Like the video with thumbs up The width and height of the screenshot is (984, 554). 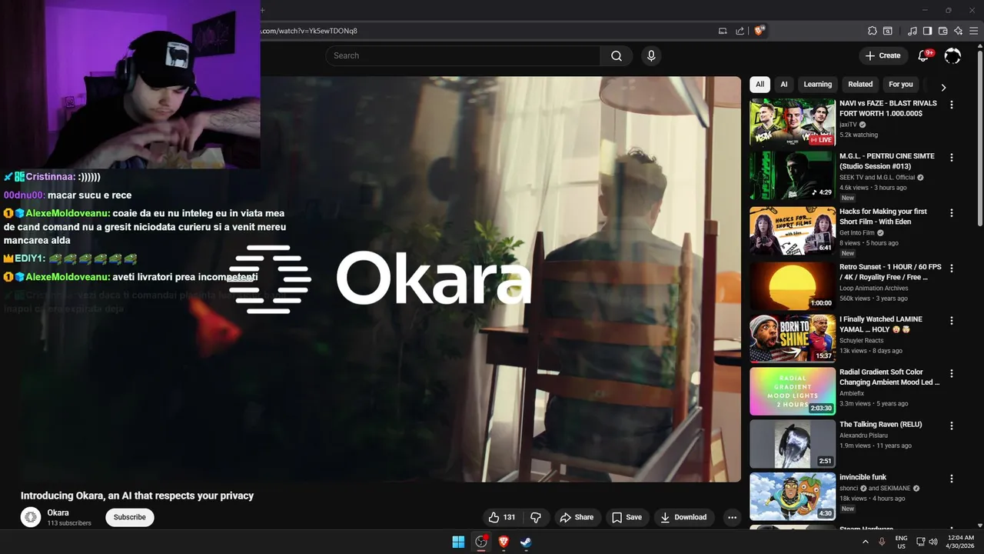click(502, 517)
